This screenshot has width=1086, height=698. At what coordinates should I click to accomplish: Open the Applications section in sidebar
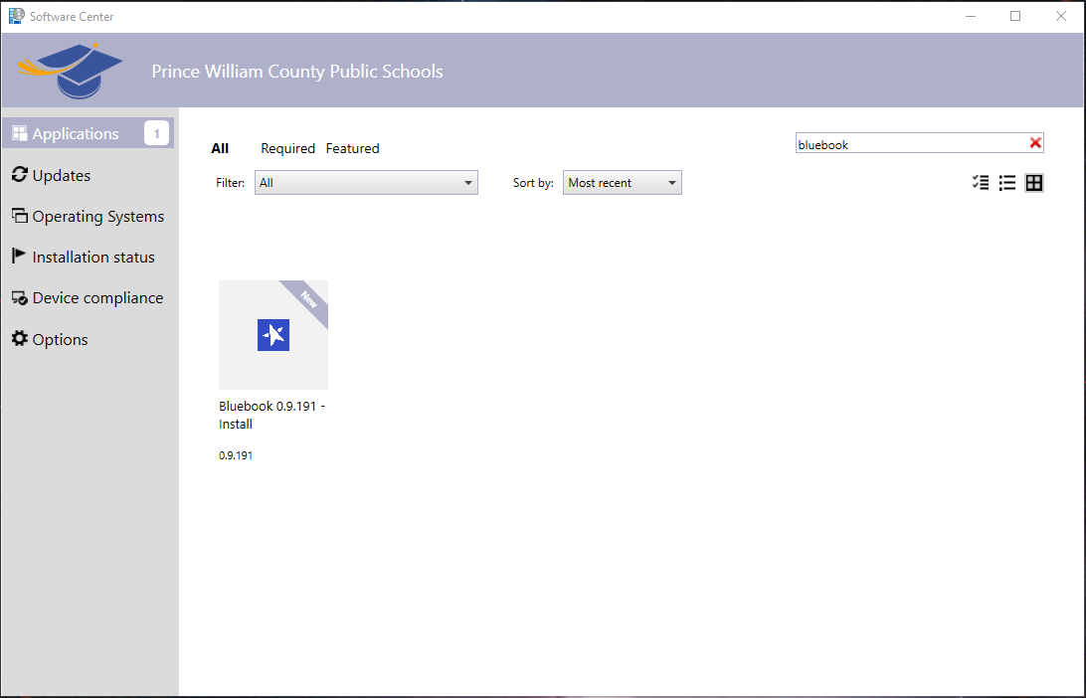tap(88, 133)
